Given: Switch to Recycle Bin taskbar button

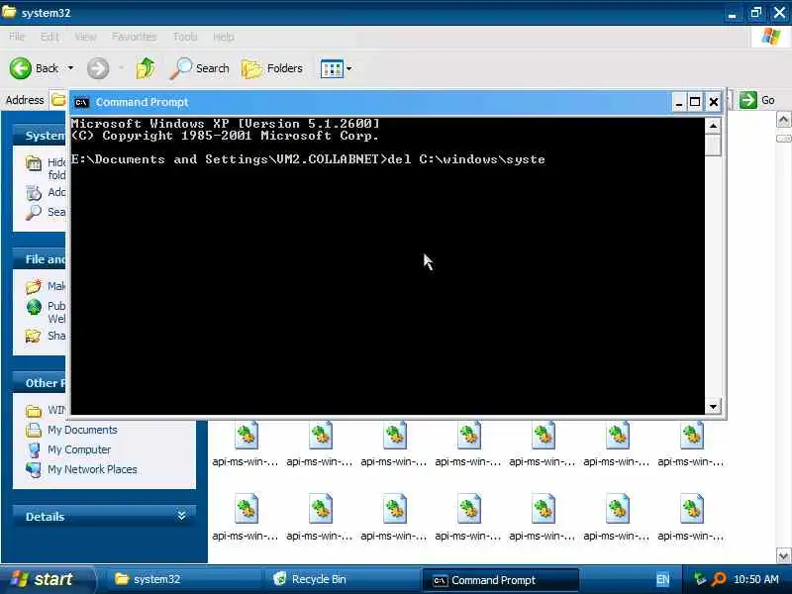Looking at the screenshot, I should (x=342, y=579).
